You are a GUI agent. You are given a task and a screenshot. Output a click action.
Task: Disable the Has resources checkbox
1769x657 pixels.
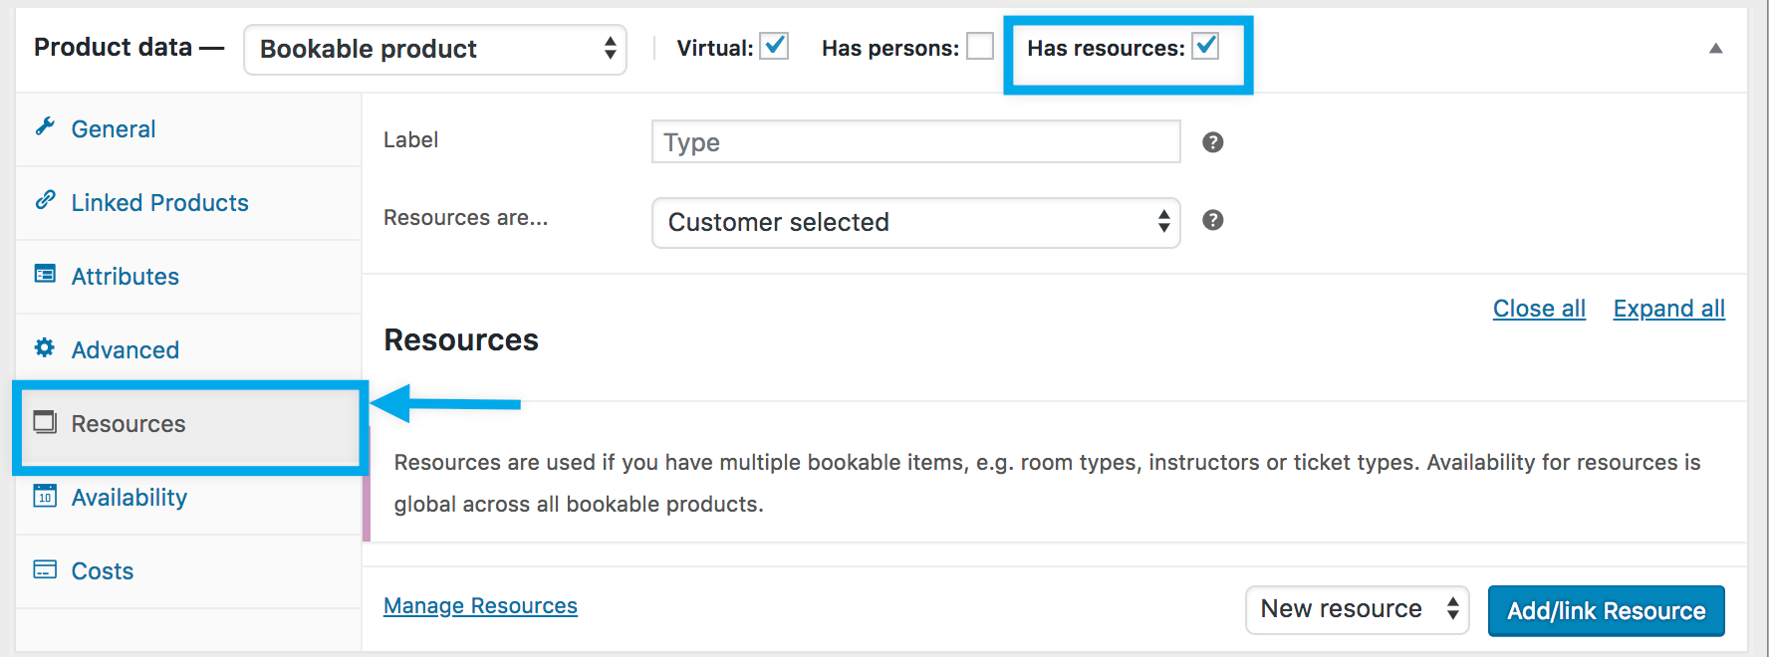click(1206, 45)
